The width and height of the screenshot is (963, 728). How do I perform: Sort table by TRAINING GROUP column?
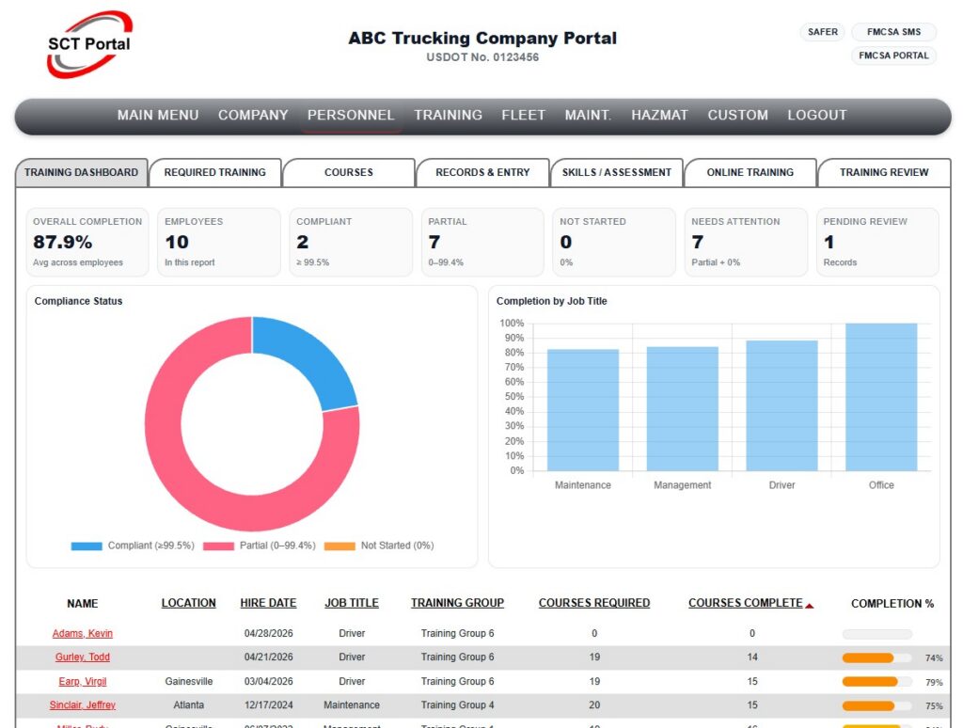458,603
